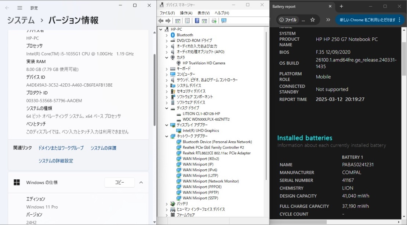Open the 表示(V) menu
Screen dimensions: 407x225
coord(203,13)
